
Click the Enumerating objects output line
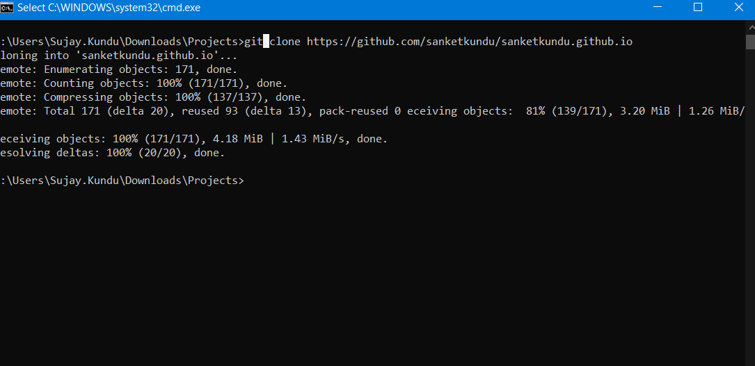click(x=118, y=69)
